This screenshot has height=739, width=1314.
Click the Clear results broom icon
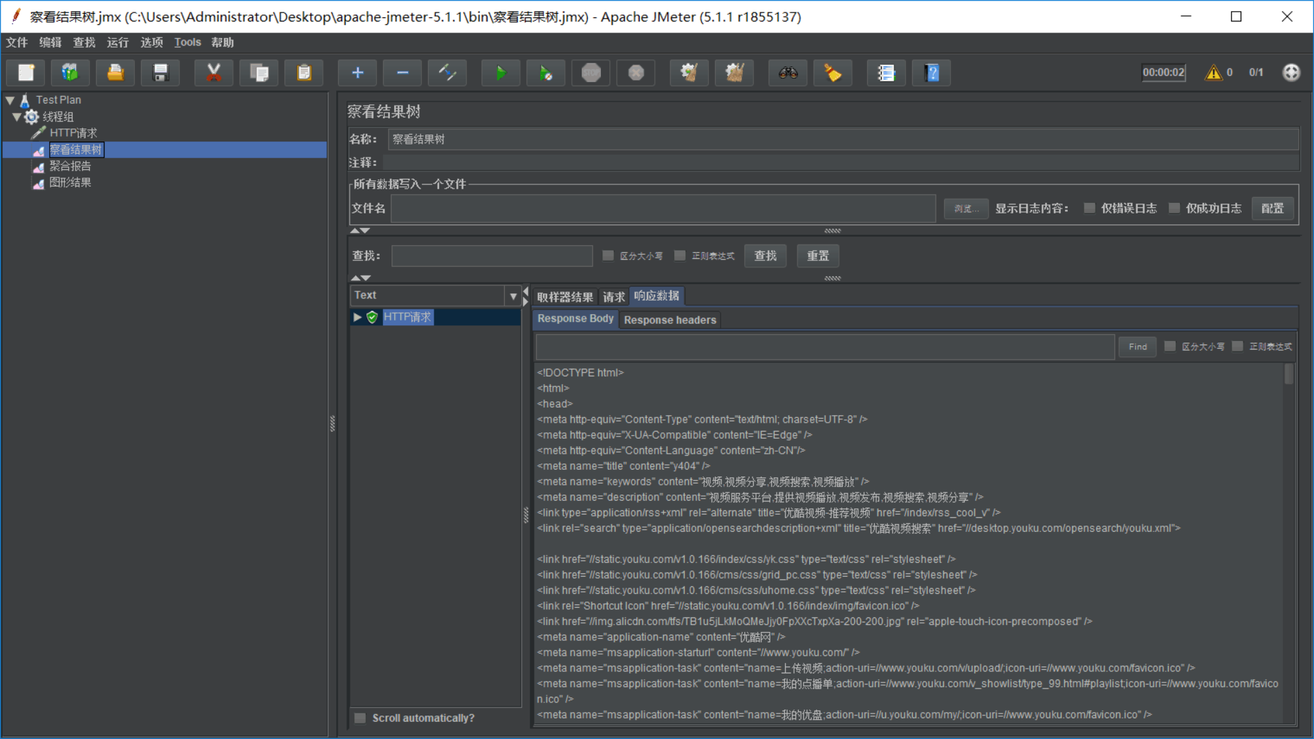(690, 73)
